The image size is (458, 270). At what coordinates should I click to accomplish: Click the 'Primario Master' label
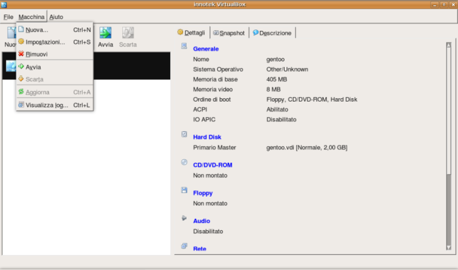point(215,147)
